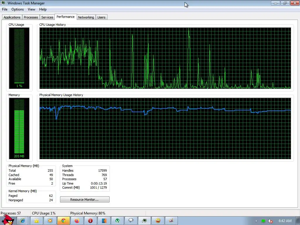This screenshot has height=225, width=300.
Task: Click the Handles value 17599
Action: tap(103, 171)
